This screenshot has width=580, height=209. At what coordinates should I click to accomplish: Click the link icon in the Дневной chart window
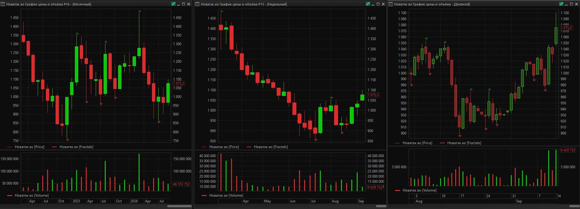pyautogui.click(x=561, y=4)
